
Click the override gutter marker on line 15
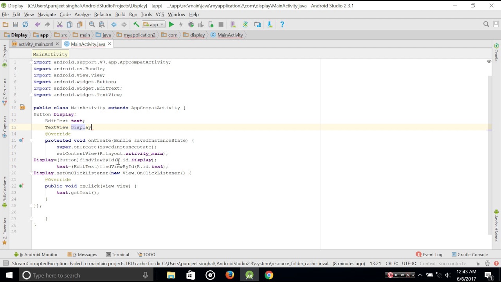pyautogui.click(x=21, y=140)
